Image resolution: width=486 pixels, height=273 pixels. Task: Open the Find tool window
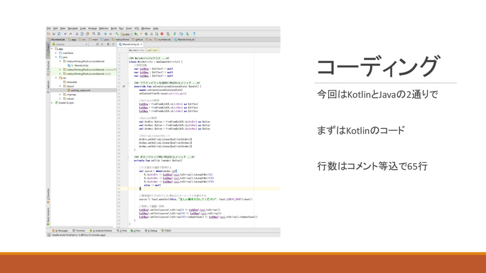tap(122, 231)
